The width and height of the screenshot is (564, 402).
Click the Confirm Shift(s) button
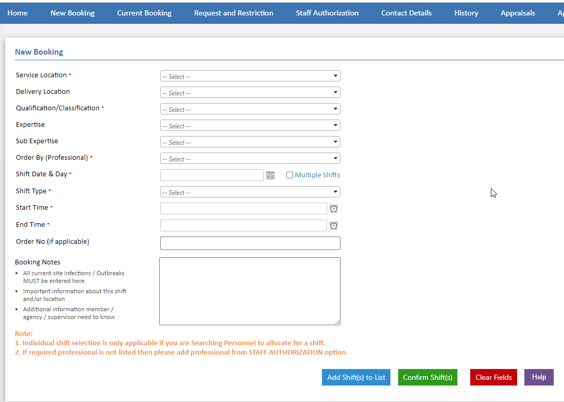click(428, 377)
